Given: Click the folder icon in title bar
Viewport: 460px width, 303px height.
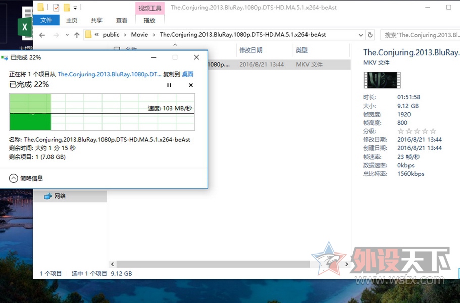Looking at the screenshot, I should (41, 7).
